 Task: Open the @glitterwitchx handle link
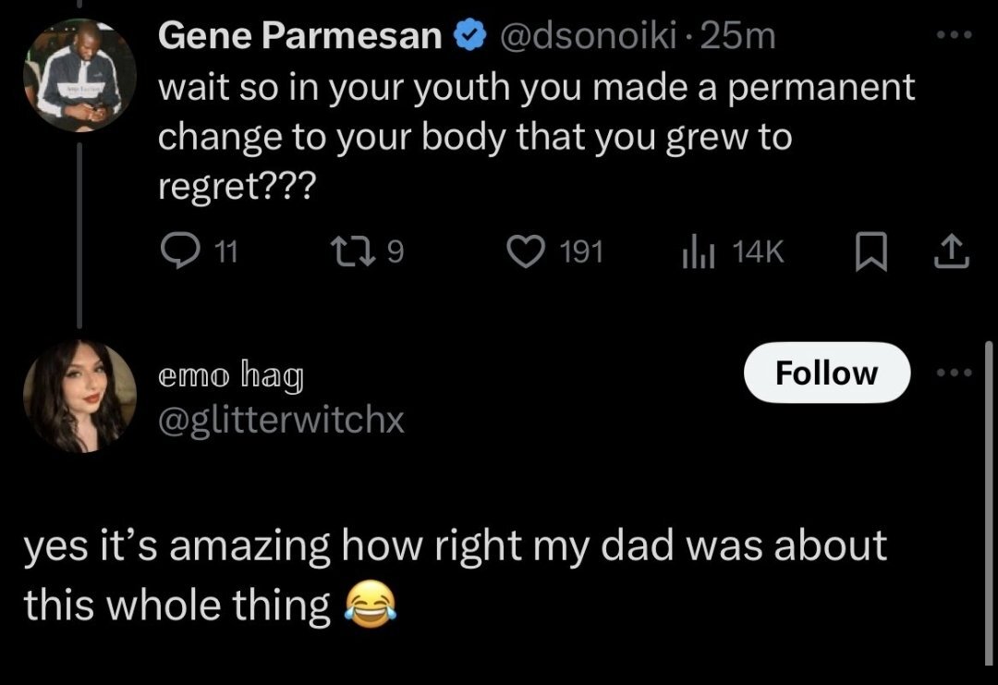click(x=282, y=421)
